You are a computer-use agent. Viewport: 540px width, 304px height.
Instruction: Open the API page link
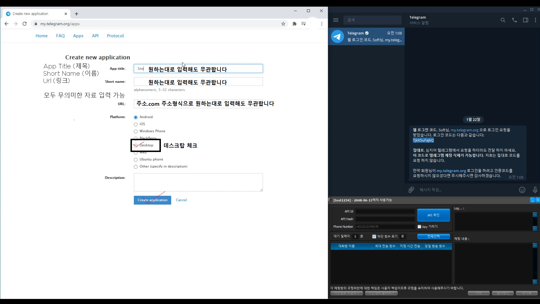coord(95,36)
